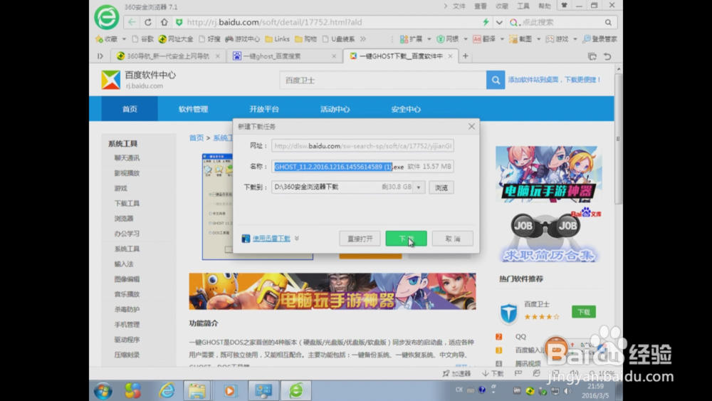Click the 使用迅雷下载 link
This screenshot has height=401, width=712.
pyautogui.click(x=271, y=239)
